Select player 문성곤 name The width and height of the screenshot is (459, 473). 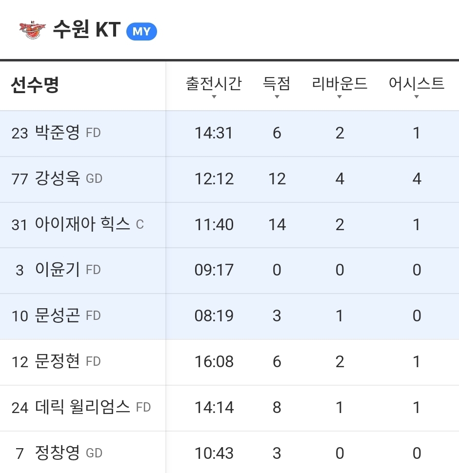(x=58, y=315)
